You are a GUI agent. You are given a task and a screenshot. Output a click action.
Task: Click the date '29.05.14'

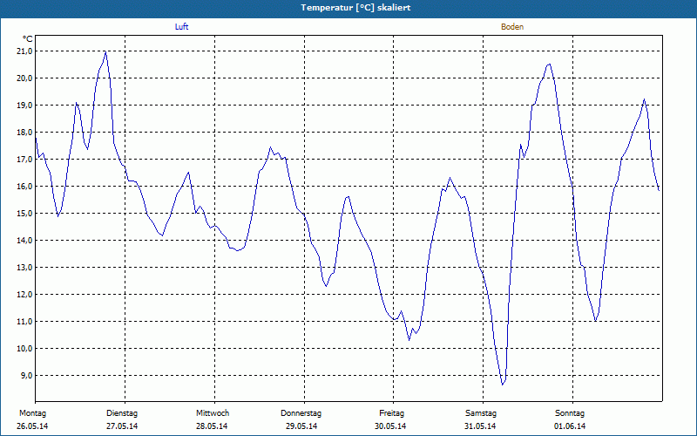tap(301, 426)
